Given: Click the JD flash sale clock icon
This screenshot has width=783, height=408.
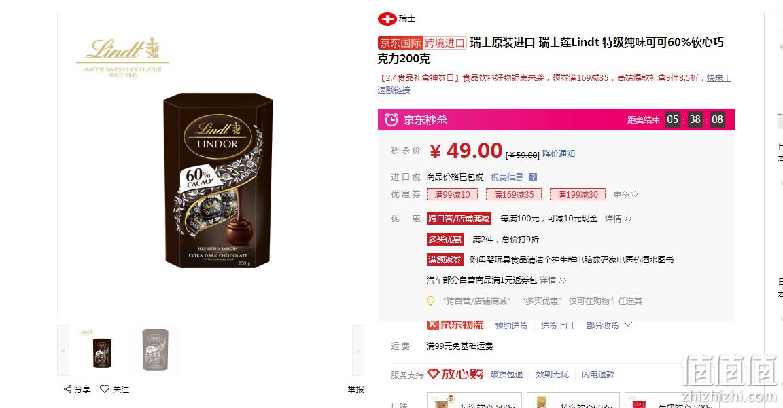Looking at the screenshot, I should [x=391, y=119].
